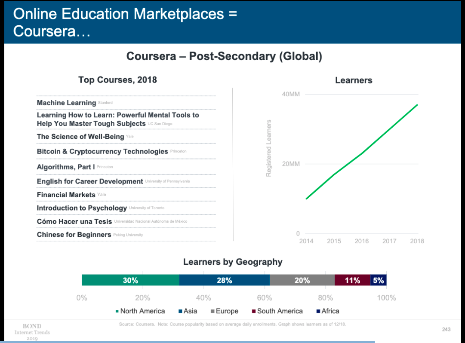Click the South America legend swatch
The image size is (465, 343).
[x=253, y=311]
